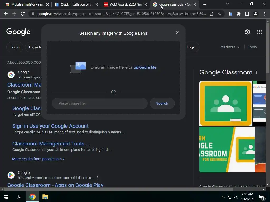This screenshot has width=270, height=202.
Task: Open a new browser tab
Action: pyautogui.click(x=205, y=4)
